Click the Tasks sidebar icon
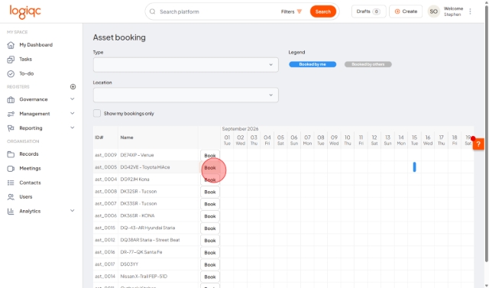This screenshot has height=288, width=489. [11, 60]
